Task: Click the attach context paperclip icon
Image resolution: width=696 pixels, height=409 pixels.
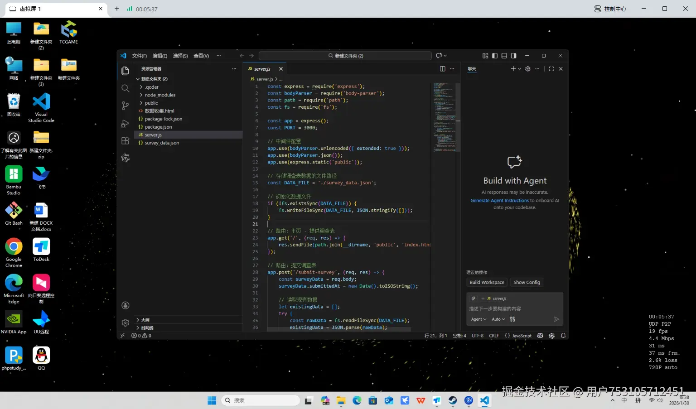Action: click(x=474, y=298)
